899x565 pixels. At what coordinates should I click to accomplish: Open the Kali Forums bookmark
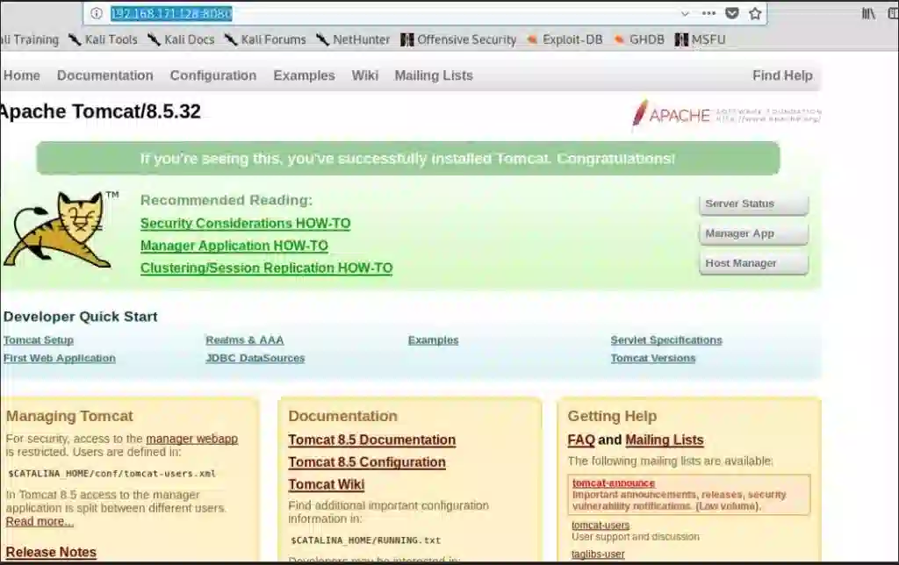[x=265, y=39]
